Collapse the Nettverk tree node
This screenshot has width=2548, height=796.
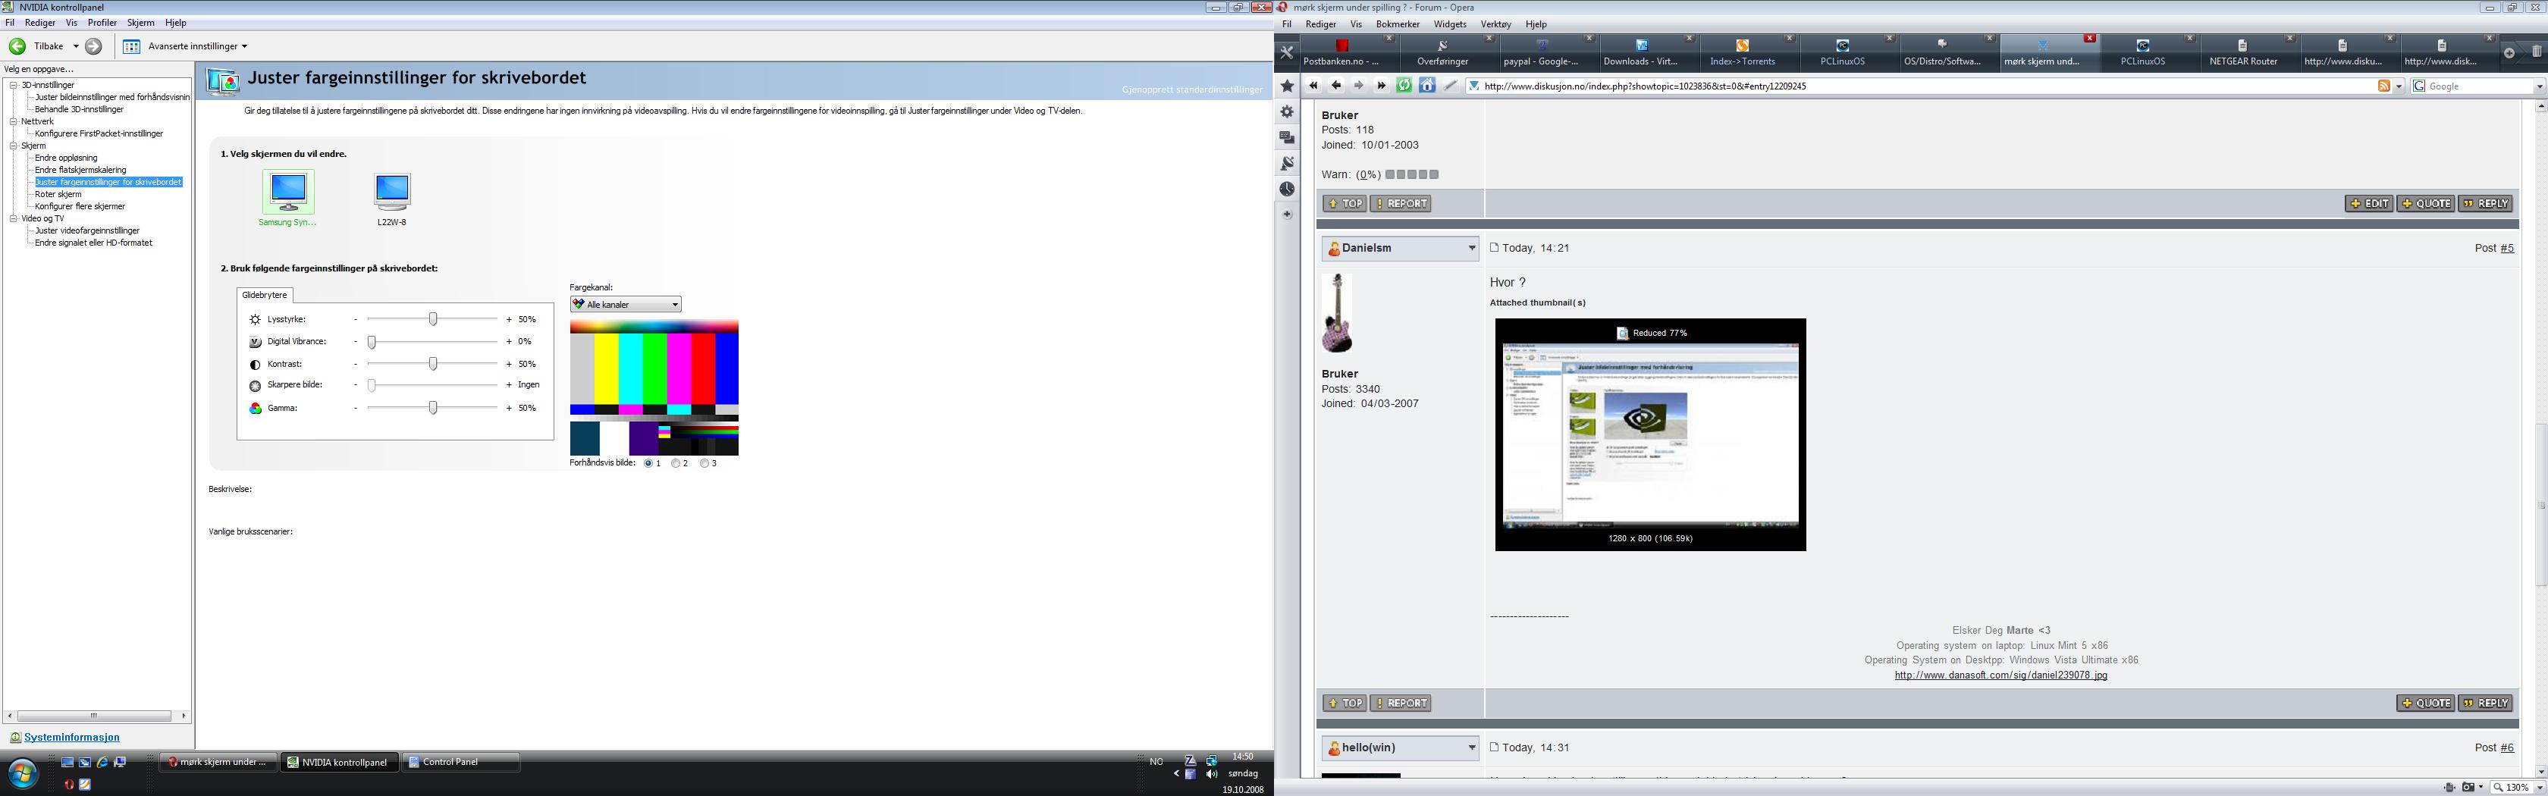point(14,121)
